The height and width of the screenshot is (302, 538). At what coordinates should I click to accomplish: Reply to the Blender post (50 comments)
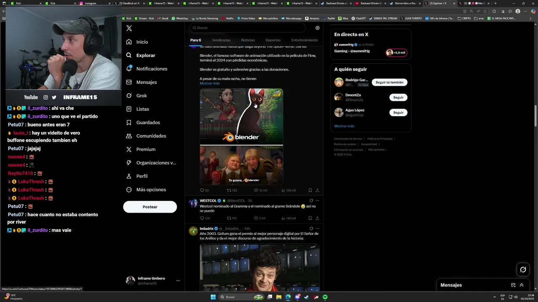(x=204, y=190)
